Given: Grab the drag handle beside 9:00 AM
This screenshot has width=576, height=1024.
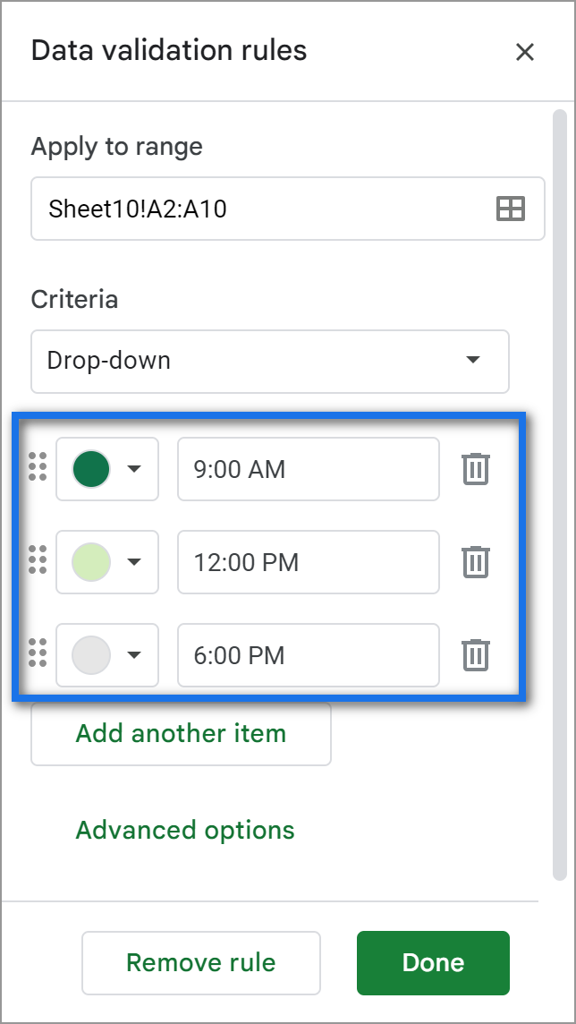Looking at the screenshot, I should point(36,469).
